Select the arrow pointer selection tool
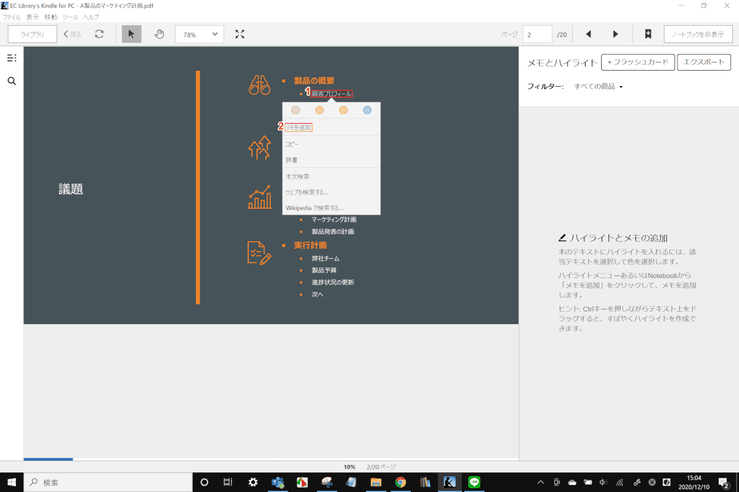The image size is (739, 492). [x=131, y=34]
